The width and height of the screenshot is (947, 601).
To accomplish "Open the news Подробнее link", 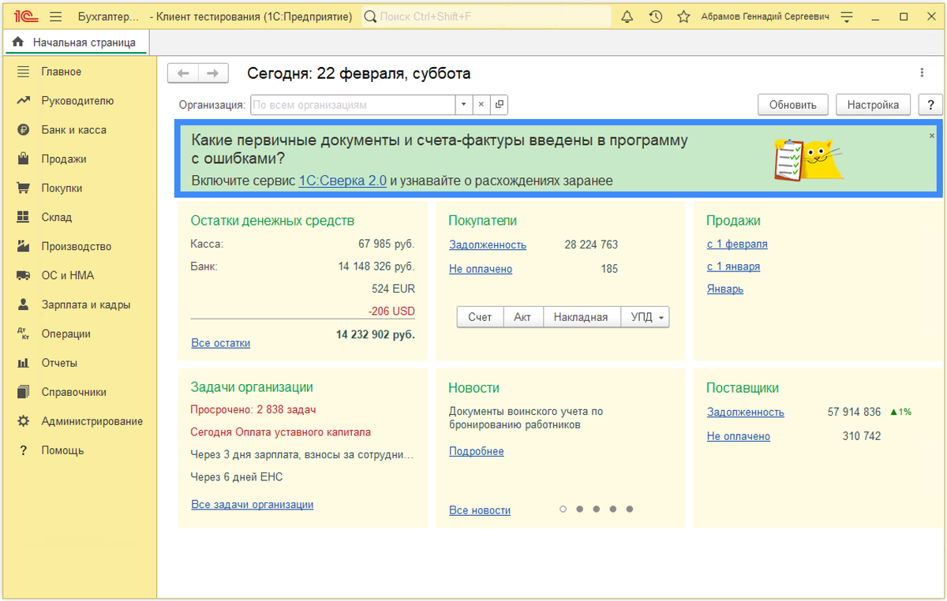I will click(x=477, y=452).
